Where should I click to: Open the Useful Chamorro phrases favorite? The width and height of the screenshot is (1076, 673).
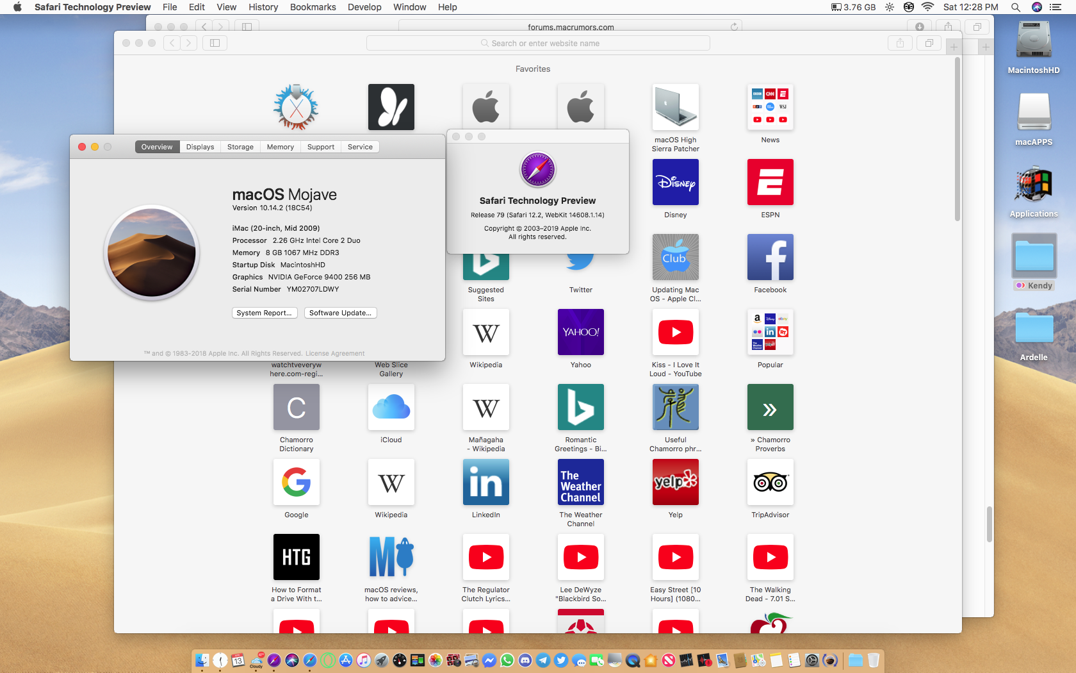675,407
